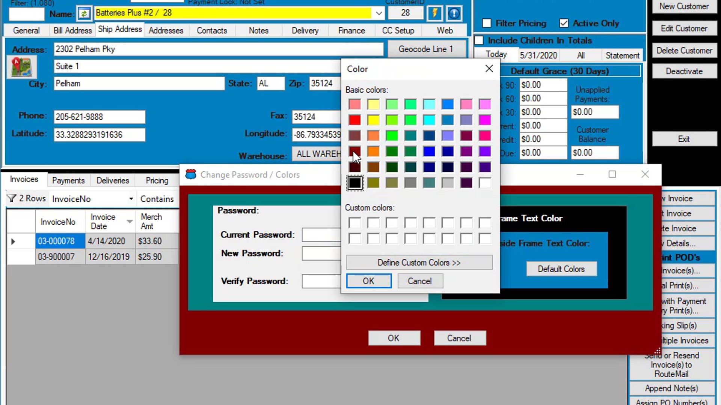Pick the magenta basic color swatch
The width and height of the screenshot is (721, 405).
485,120
